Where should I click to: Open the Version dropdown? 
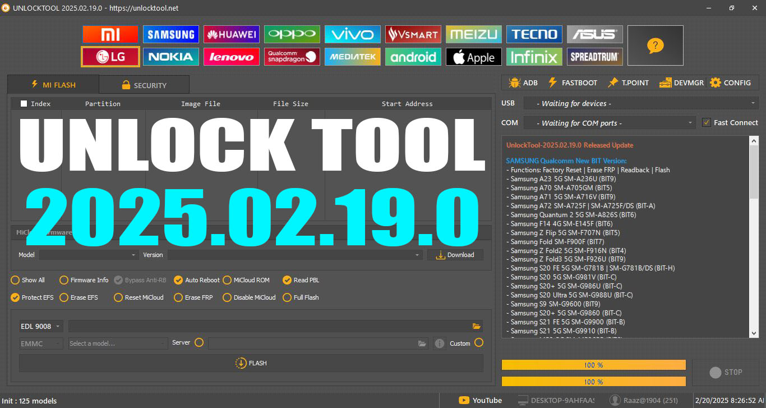[295, 255]
